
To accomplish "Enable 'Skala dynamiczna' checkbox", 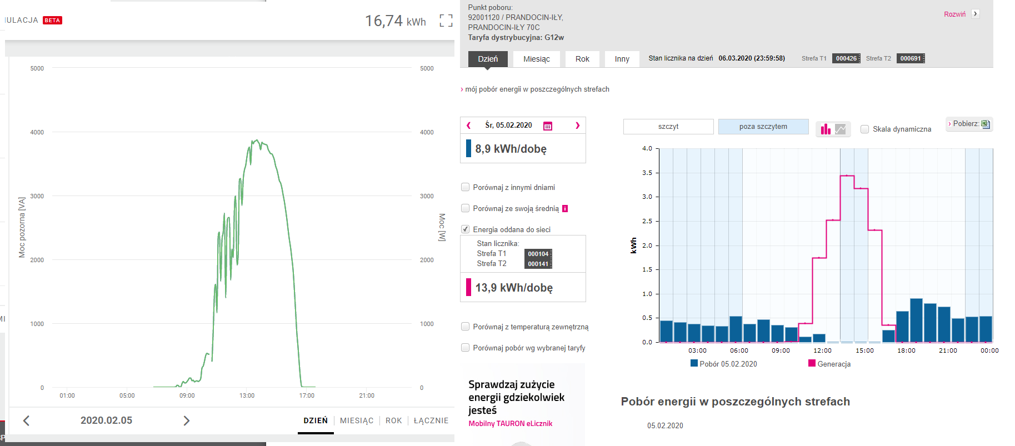I will pyautogui.click(x=864, y=129).
